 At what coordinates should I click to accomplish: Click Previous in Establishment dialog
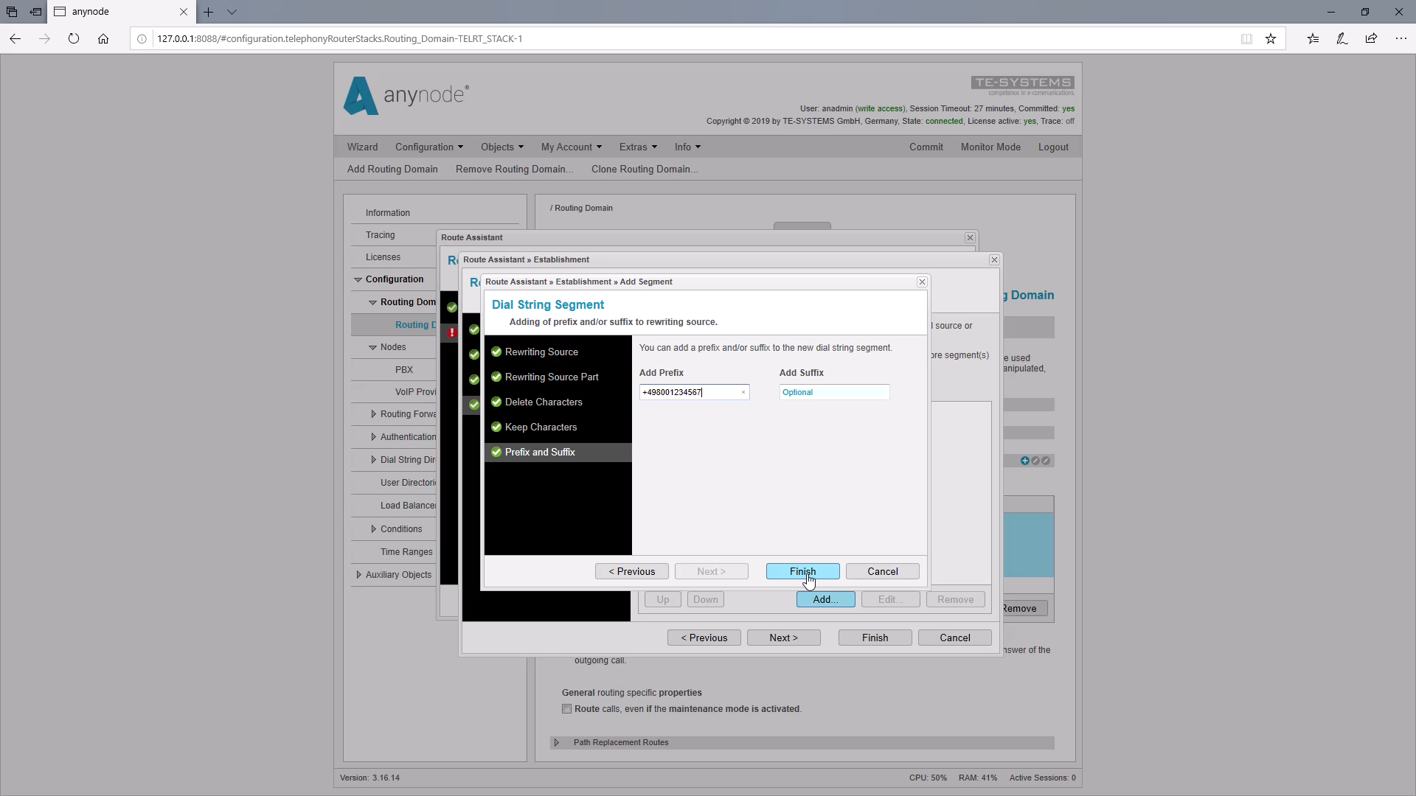click(704, 638)
